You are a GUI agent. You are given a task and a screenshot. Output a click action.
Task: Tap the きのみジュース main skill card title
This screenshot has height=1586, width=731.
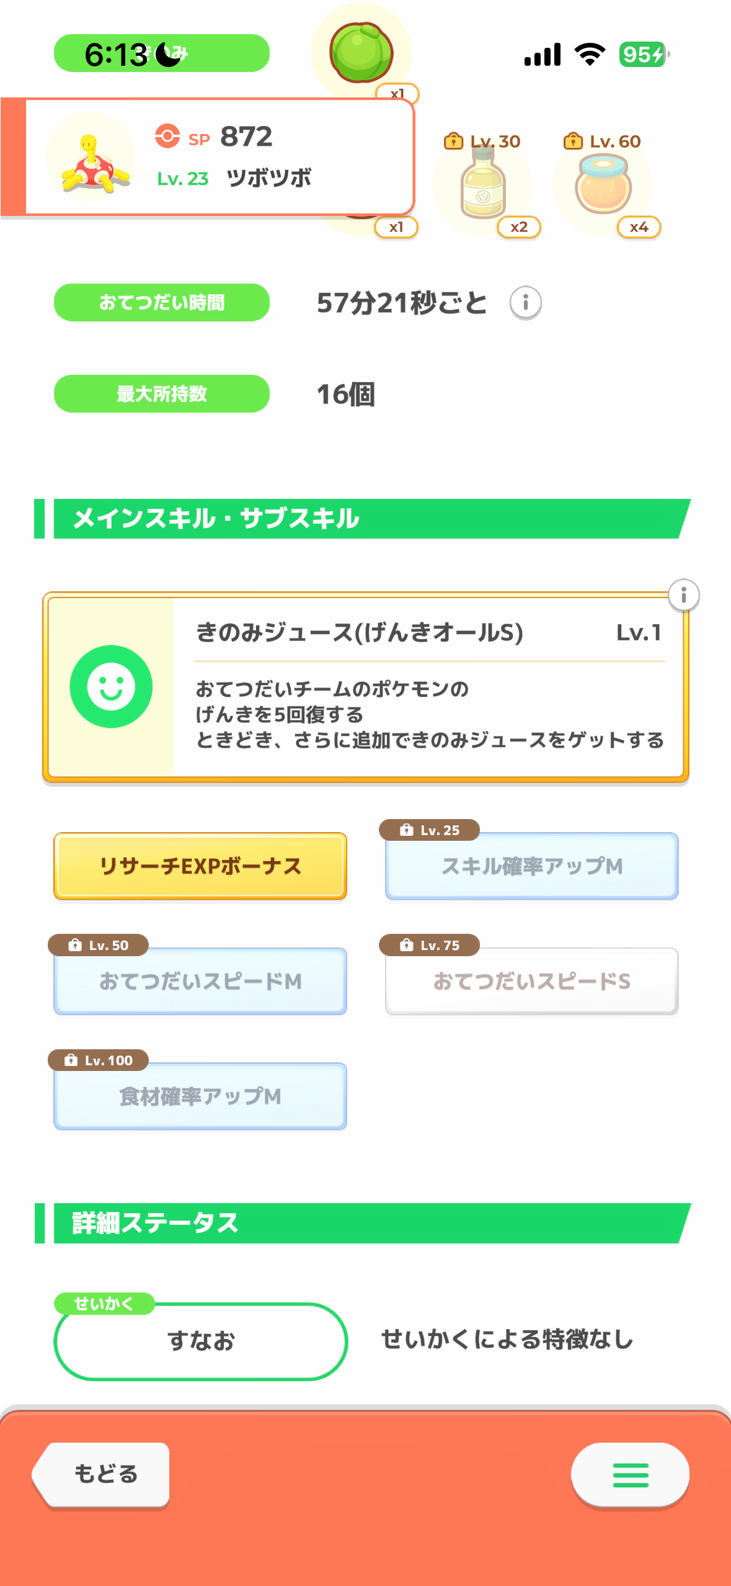[x=360, y=633]
